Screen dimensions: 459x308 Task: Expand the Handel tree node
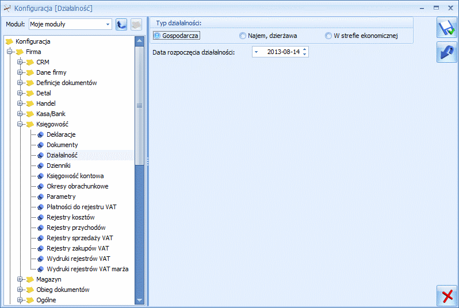point(20,103)
